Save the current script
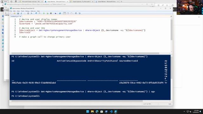The height and width of the screenshot is (114, 203). (x=18, y=13)
